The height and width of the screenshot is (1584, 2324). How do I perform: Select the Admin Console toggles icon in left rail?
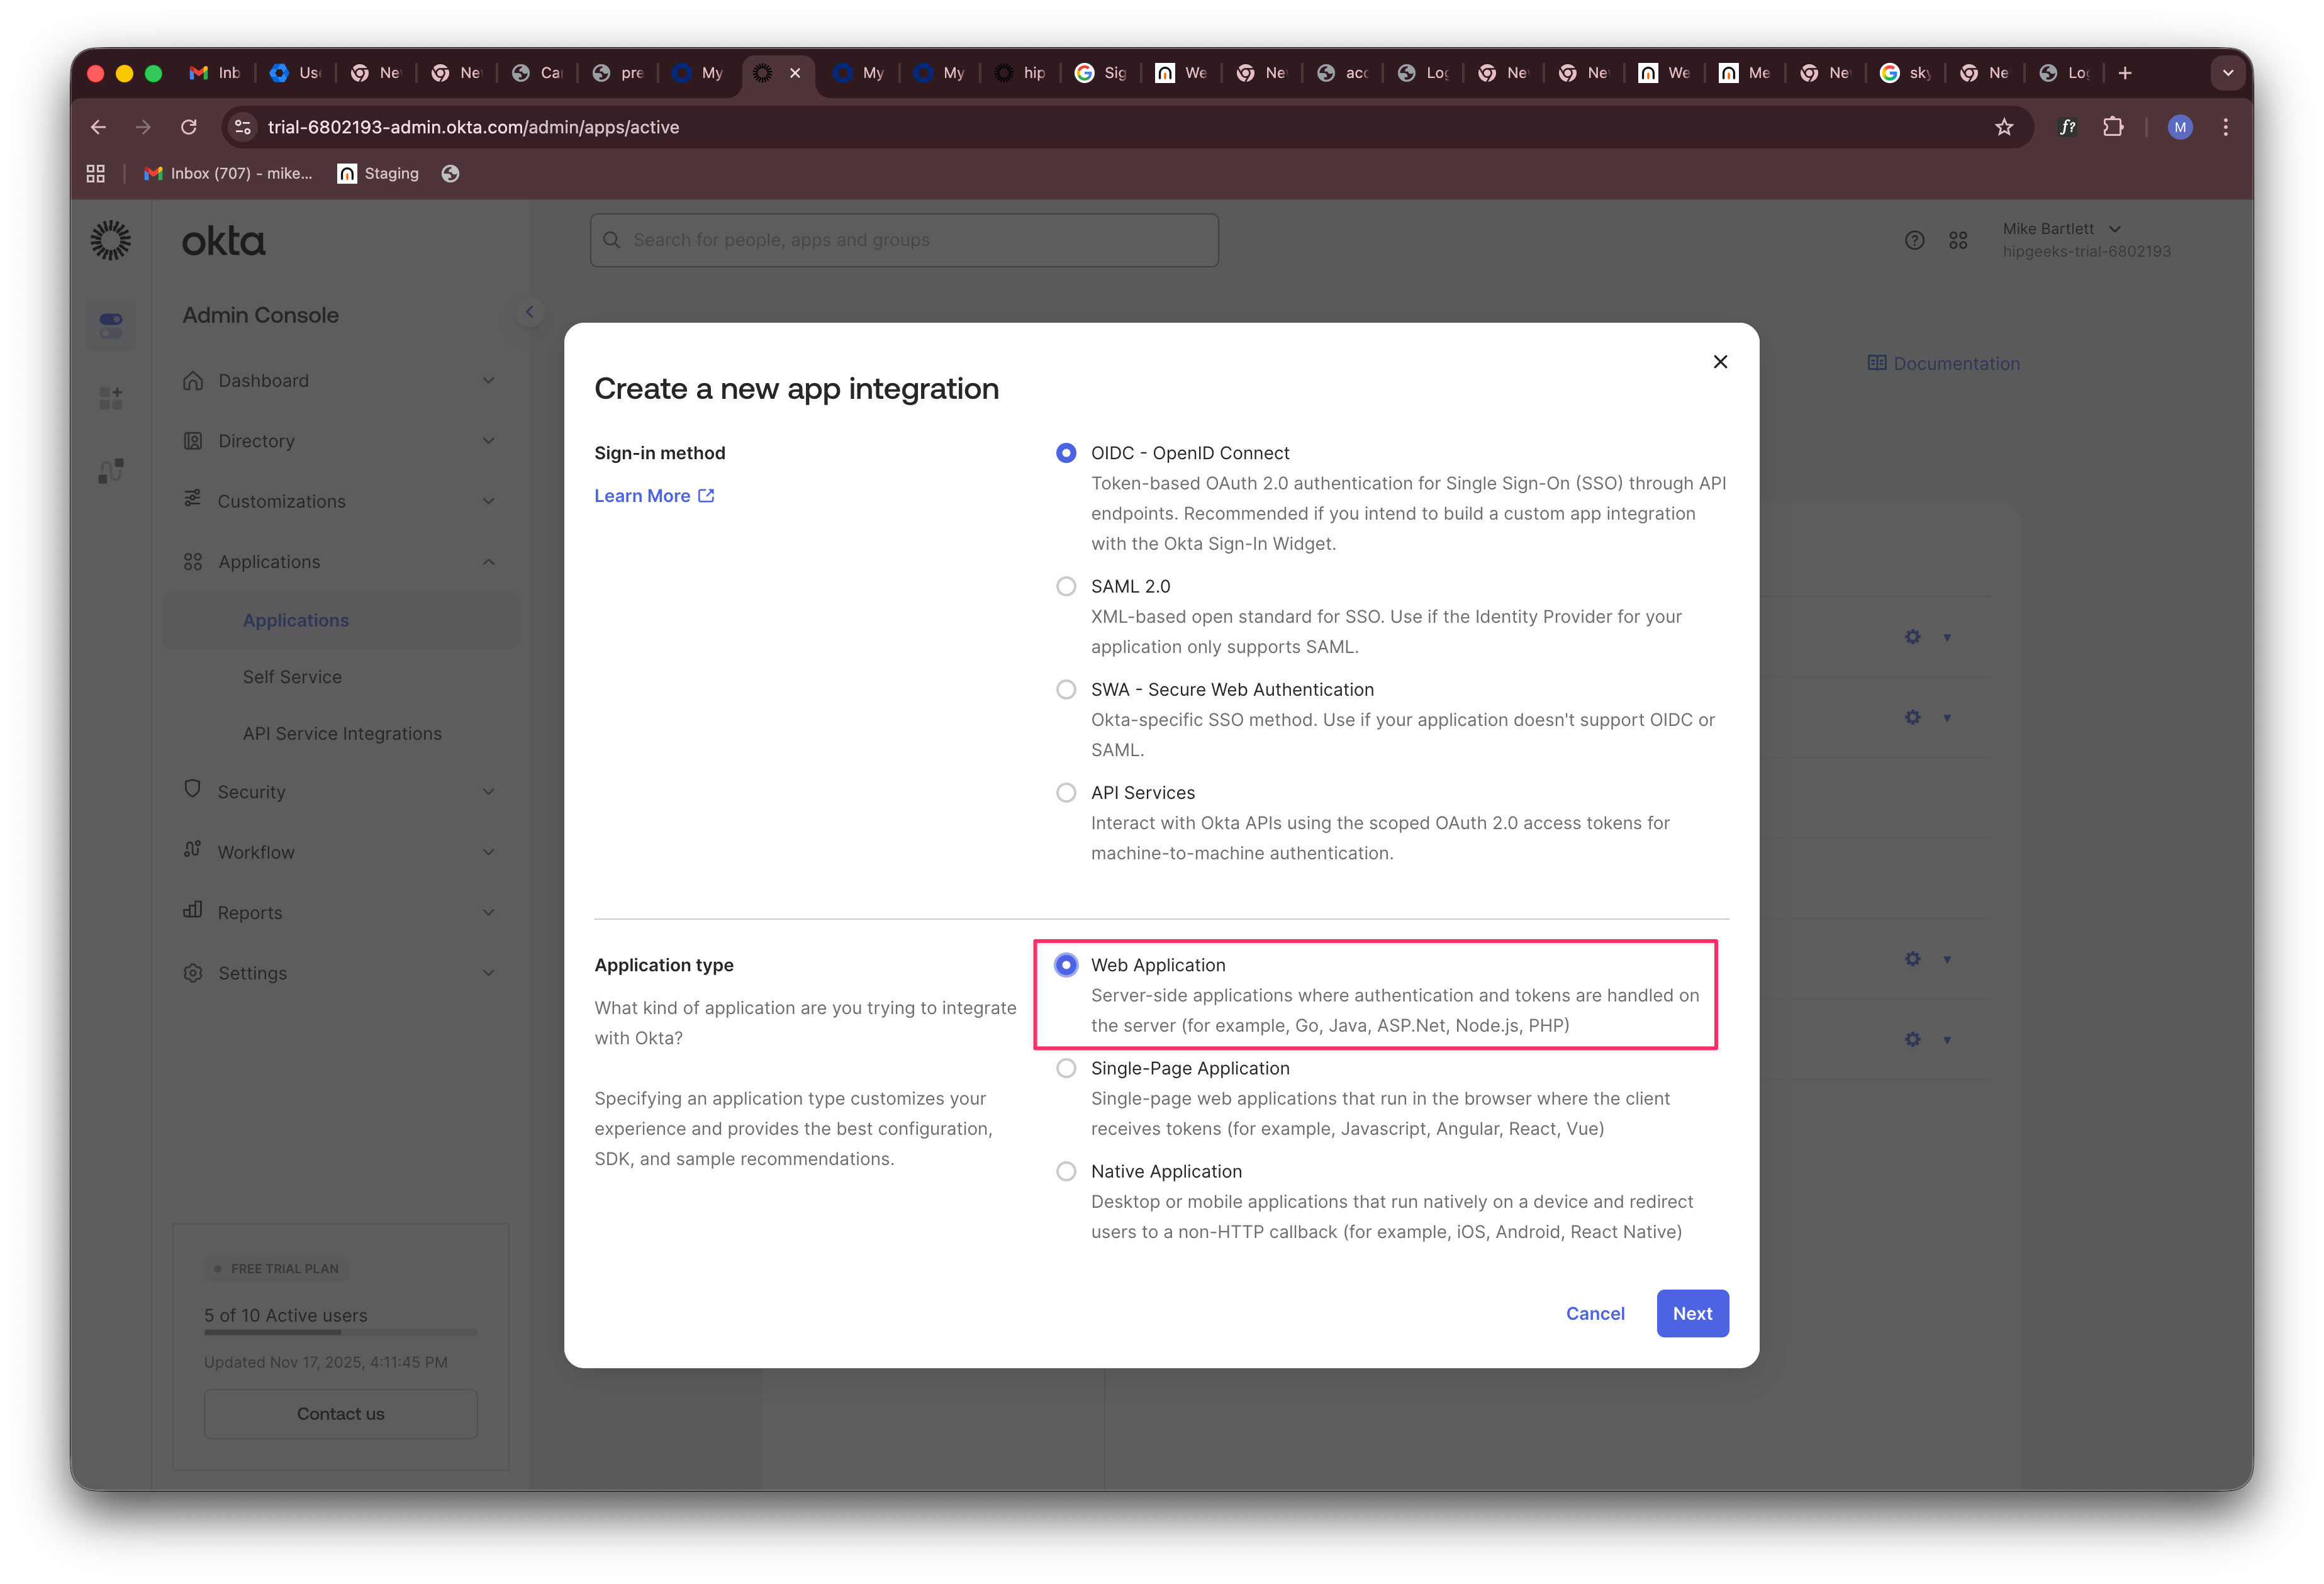pyautogui.click(x=110, y=325)
